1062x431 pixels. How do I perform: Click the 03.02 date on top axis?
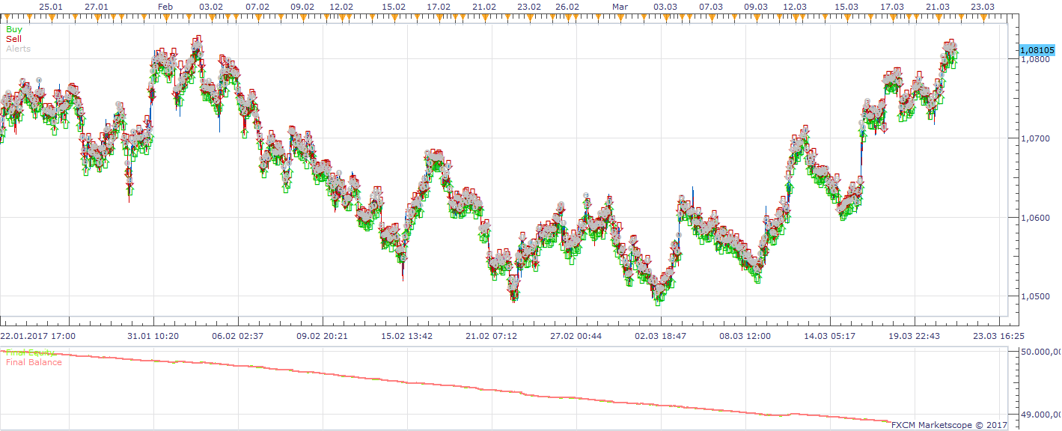[211, 6]
